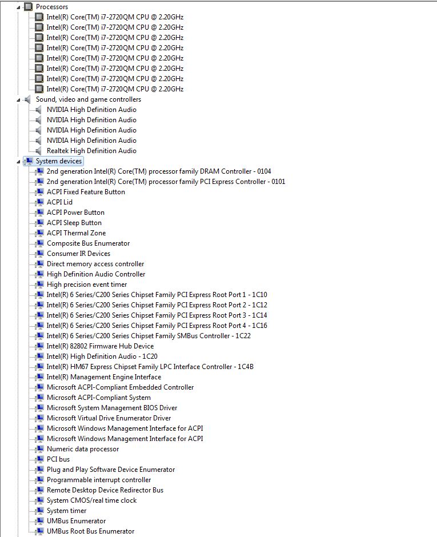The image size is (437, 537).
Task: Select Programmable interrupt controller entry
Action: coord(99,480)
